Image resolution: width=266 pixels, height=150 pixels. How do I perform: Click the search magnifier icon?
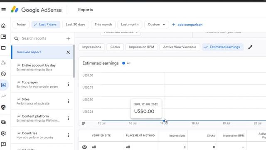pyautogui.click(x=16, y=39)
